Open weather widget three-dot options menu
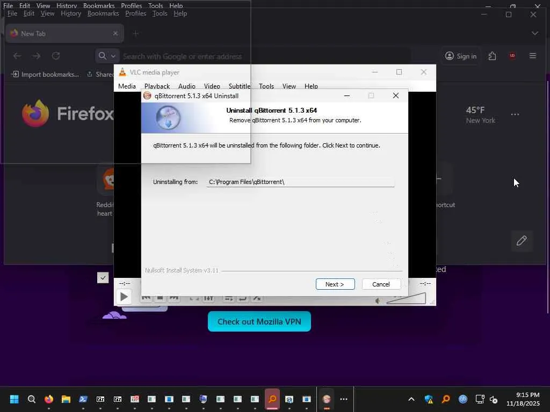 coord(515,115)
